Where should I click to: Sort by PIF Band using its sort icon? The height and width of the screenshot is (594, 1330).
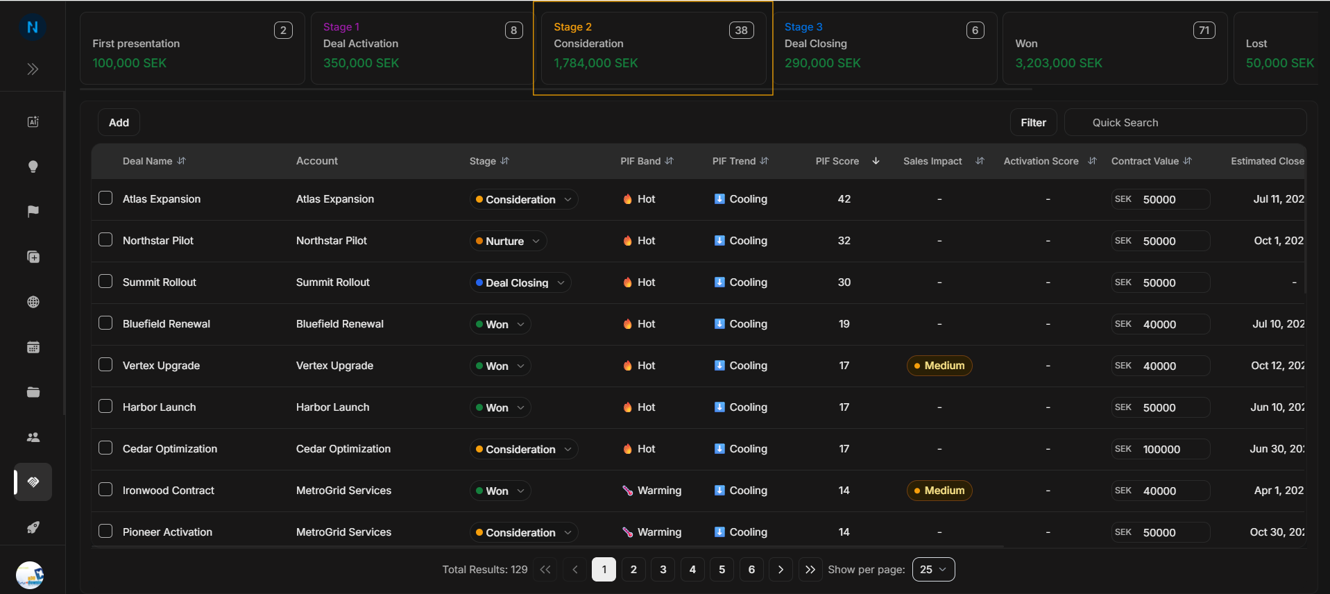[670, 161]
